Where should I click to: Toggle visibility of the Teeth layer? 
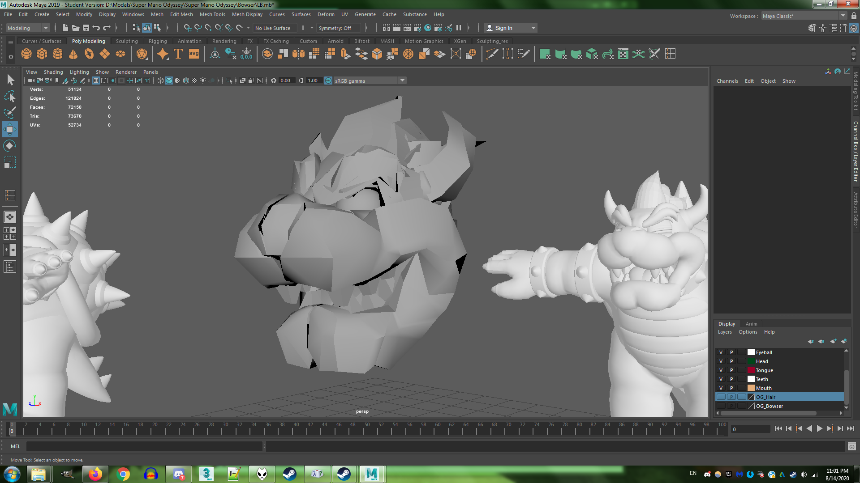tap(721, 379)
